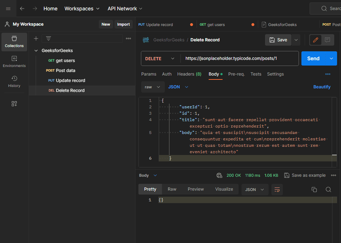The height and width of the screenshot is (243, 341).
Task: Toggle line wrap in response viewer
Action: click(277, 189)
